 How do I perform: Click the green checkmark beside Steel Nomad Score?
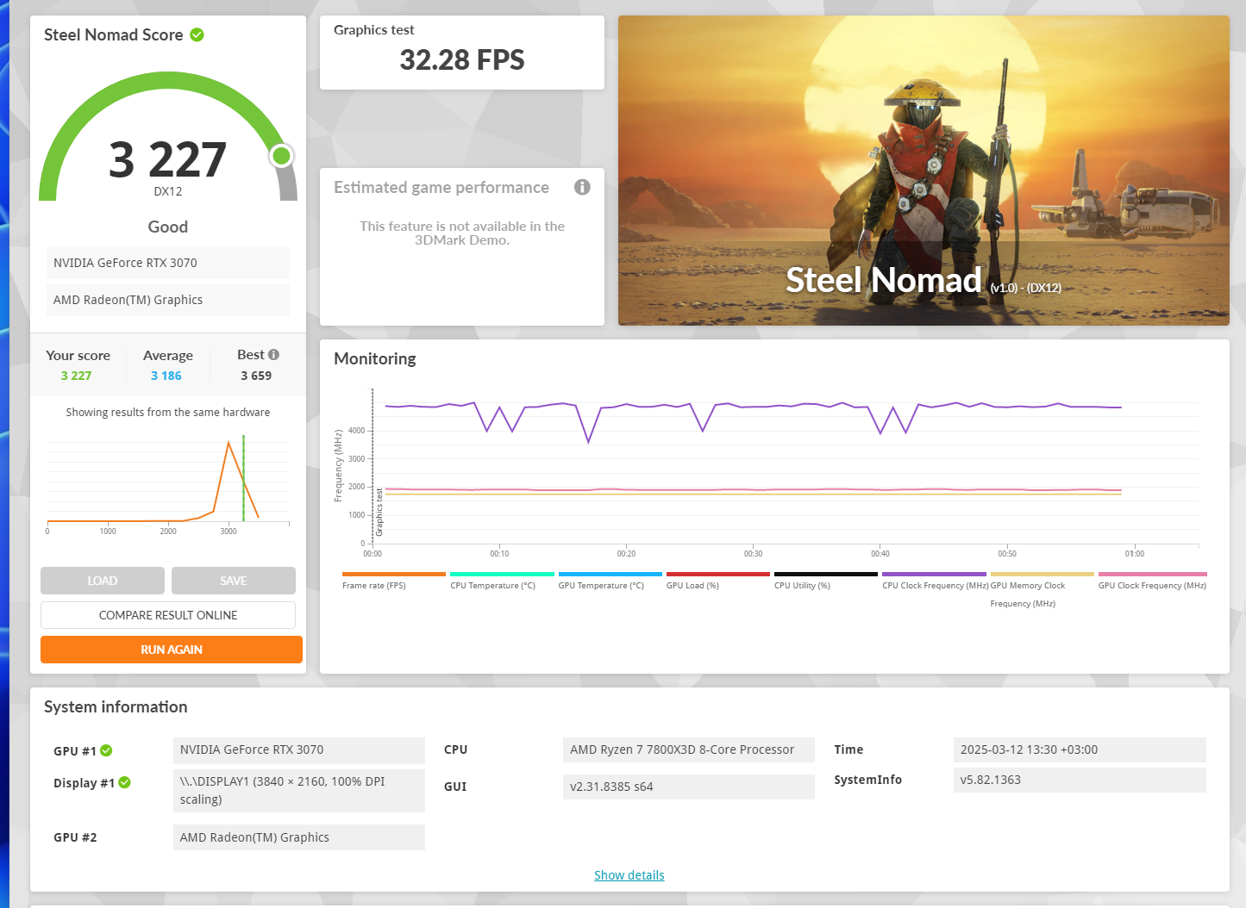point(197,35)
